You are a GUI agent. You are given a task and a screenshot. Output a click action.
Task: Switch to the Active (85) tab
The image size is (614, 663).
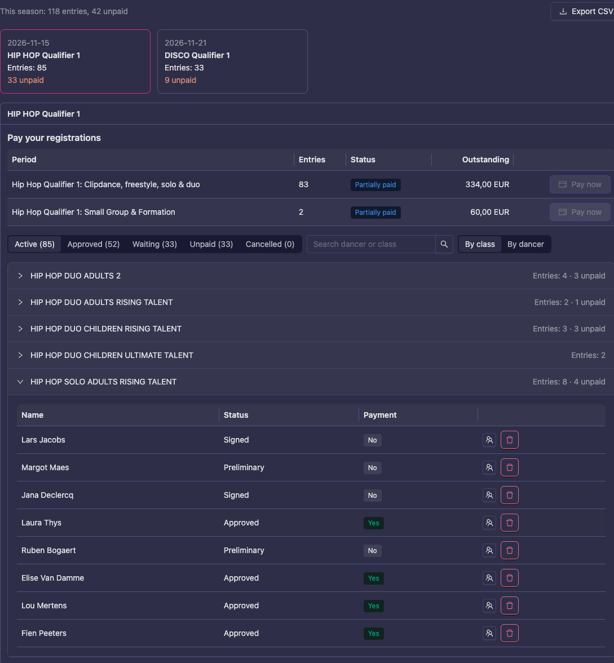pyautogui.click(x=35, y=244)
